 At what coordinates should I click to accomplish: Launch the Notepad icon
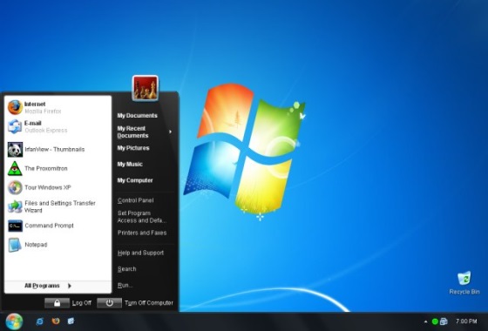(15, 245)
